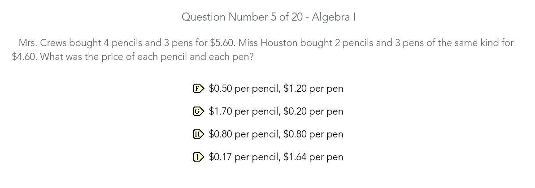Select the H answer choice icon
Image resolution: width=535 pixels, height=188 pixels.
tap(199, 134)
